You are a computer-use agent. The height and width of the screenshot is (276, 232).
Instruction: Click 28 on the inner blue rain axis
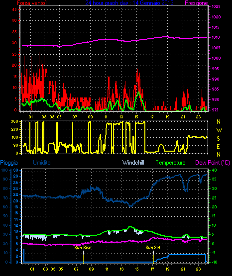pyautogui.click(x=16, y=177)
